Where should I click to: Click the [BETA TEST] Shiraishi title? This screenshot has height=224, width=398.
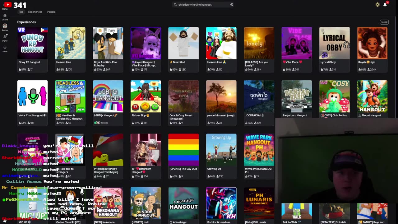pyautogui.click(x=333, y=222)
